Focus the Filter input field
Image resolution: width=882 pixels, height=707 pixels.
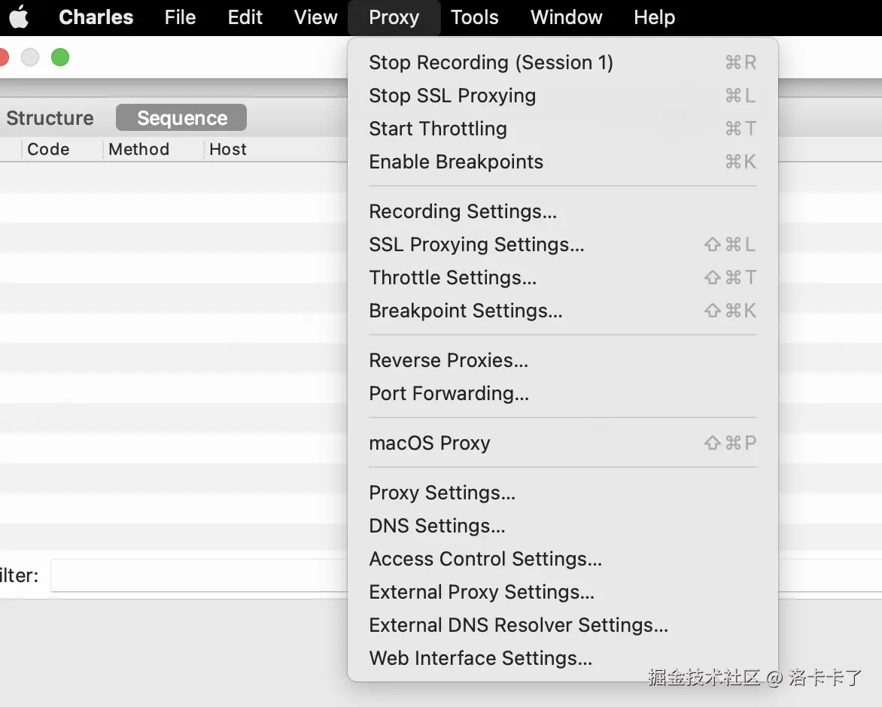click(199, 575)
